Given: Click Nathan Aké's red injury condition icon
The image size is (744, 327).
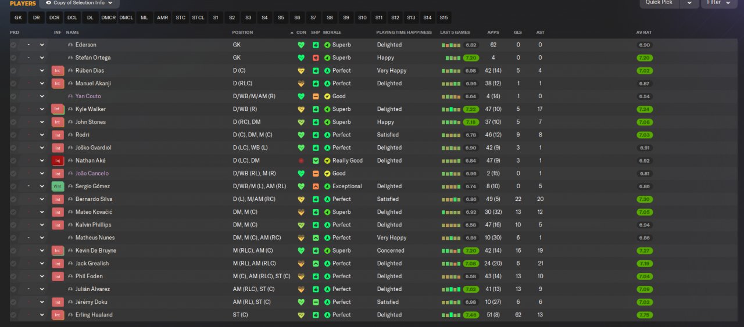Looking at the screenshot, I should tap(301, 160).
